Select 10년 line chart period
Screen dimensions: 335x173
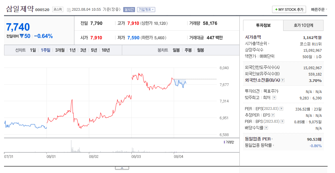pyautogui.click(x=106, y=50)
